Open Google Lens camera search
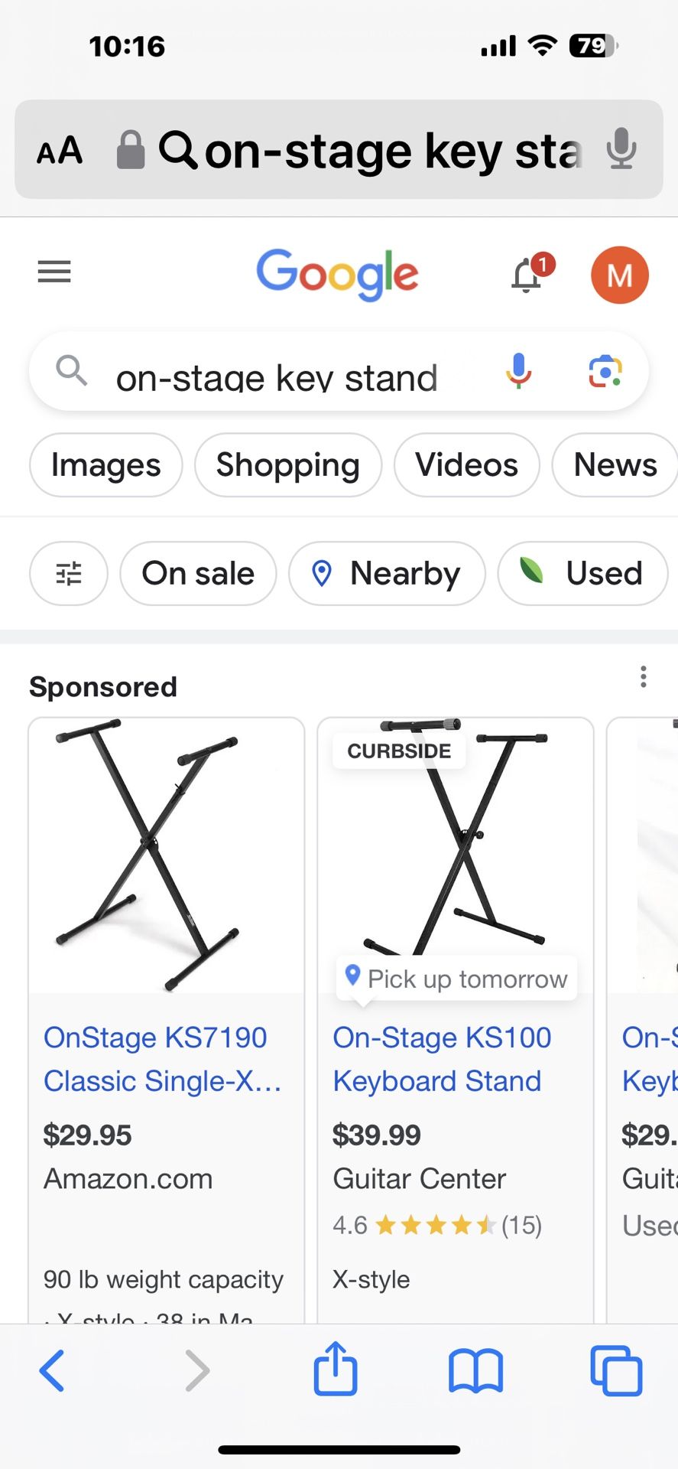678x1469 pixels. click(x=605, y=372)
